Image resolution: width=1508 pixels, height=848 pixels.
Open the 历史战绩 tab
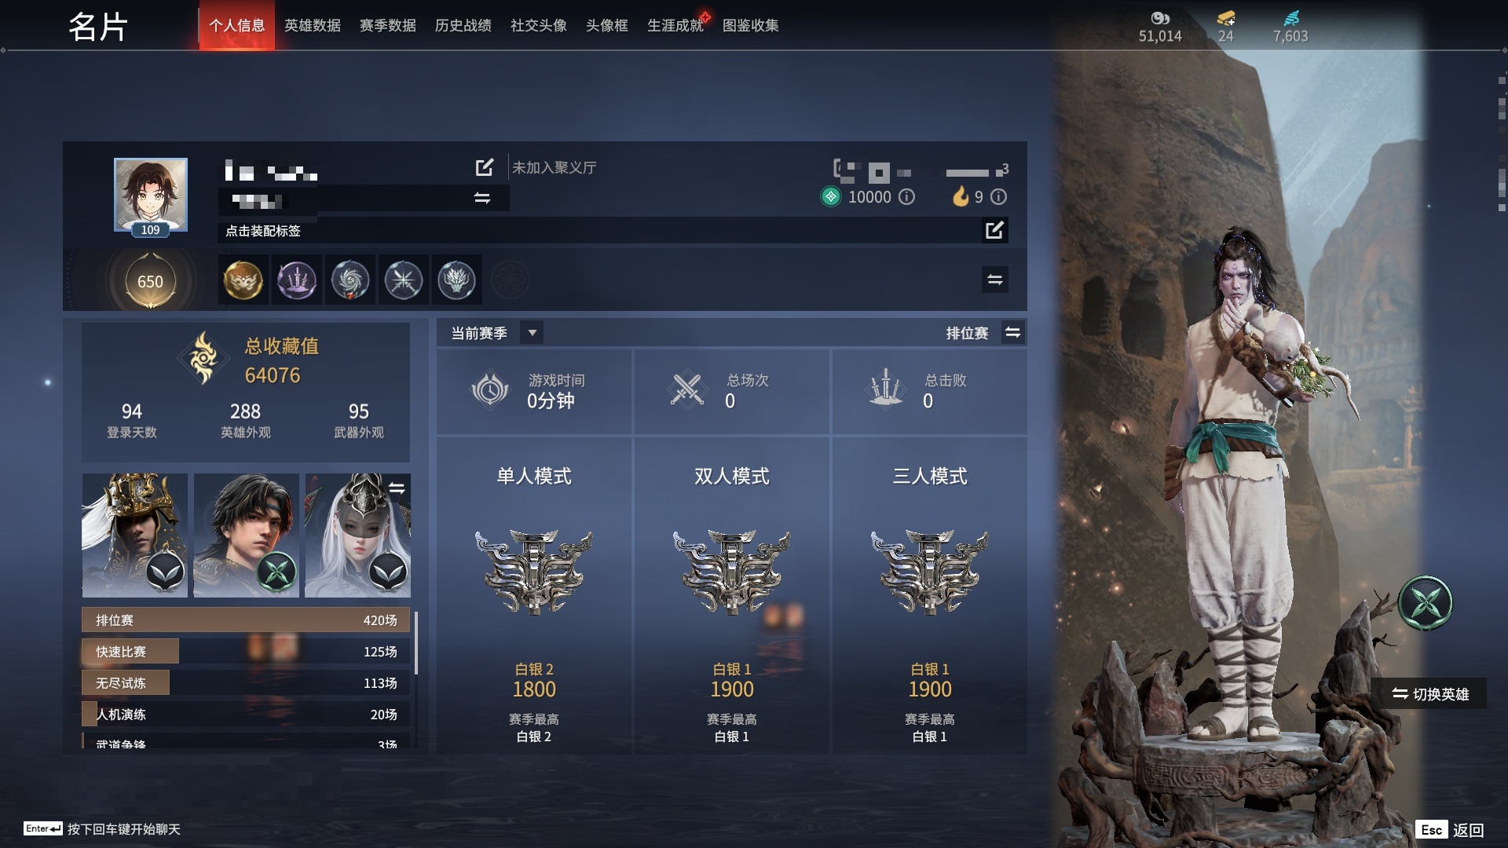tap(463, 25)
